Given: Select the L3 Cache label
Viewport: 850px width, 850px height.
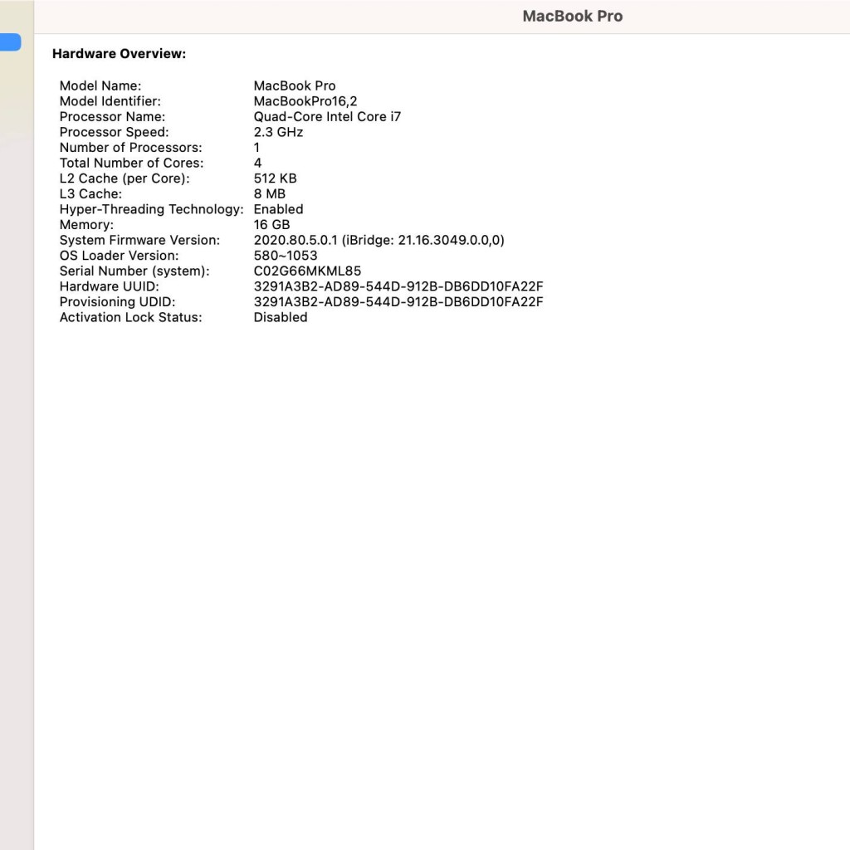Looking at the screenshot, I should (x=90, y=194).
